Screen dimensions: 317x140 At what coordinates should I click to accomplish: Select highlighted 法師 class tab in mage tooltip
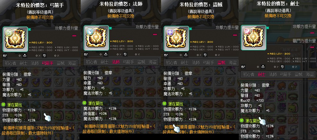point(116,62)
